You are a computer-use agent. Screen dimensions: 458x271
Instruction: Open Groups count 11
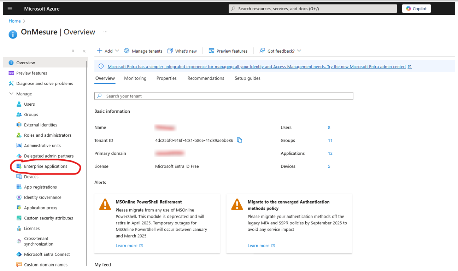pyautogui.click(x=330, y=141)
